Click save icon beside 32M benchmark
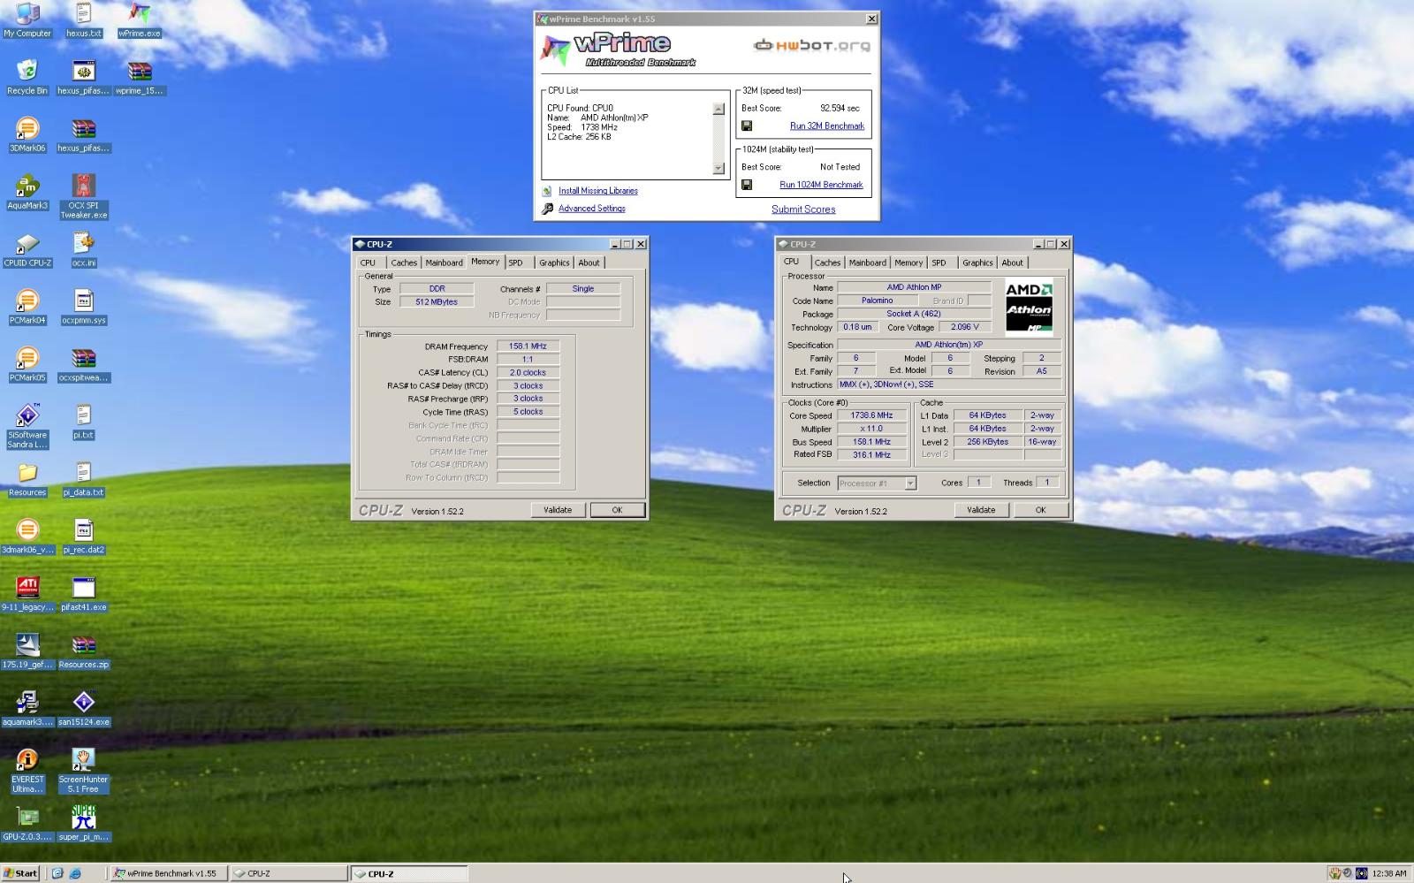Screen dimensions: 1414x883 point(747,126)
